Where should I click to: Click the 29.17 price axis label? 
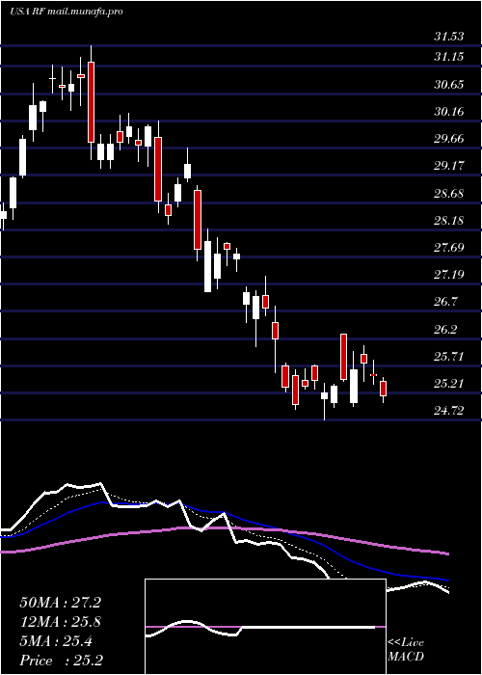[x=449, y=166]
